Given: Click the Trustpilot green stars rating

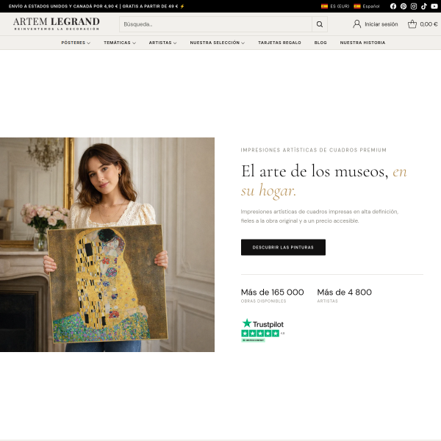Looking at the screenshot, I should (260, 334).
